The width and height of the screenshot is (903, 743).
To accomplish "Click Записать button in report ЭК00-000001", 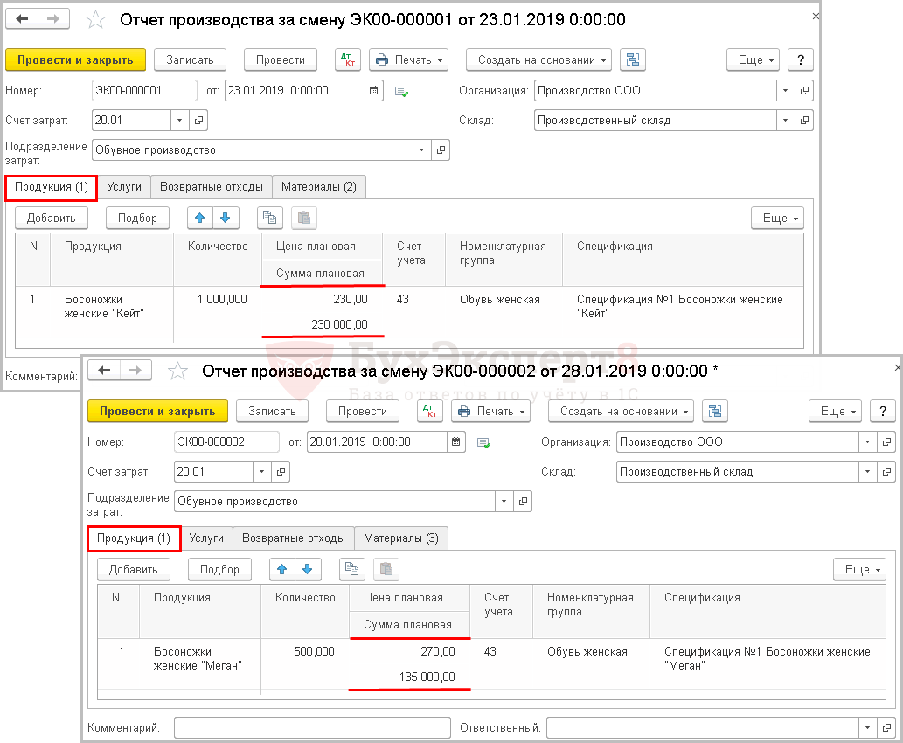I will click(x=190, y=59).
